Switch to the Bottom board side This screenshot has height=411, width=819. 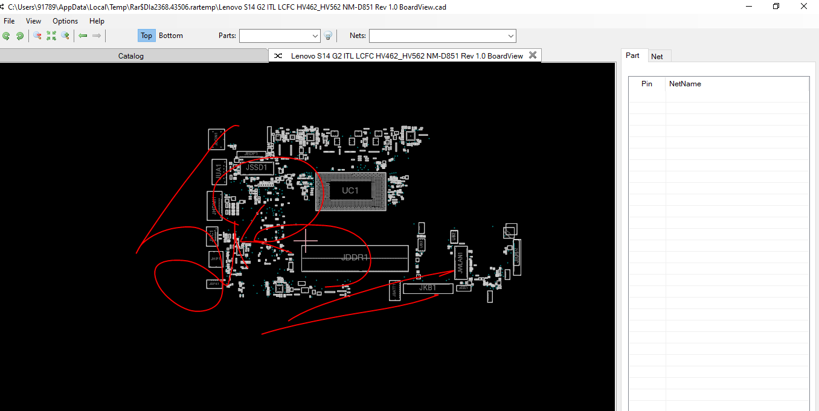point(171,36)
